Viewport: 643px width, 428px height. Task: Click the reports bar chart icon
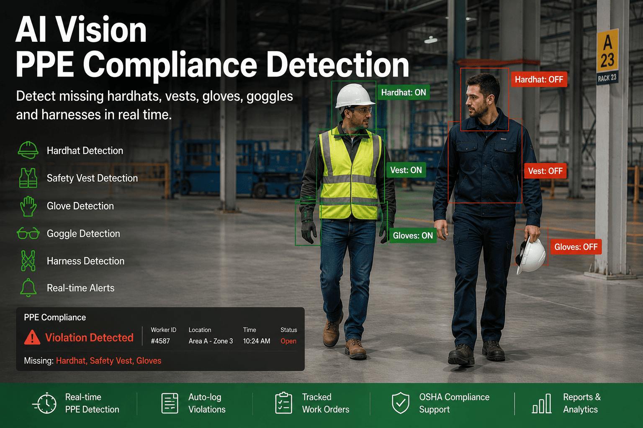[541, 403]
